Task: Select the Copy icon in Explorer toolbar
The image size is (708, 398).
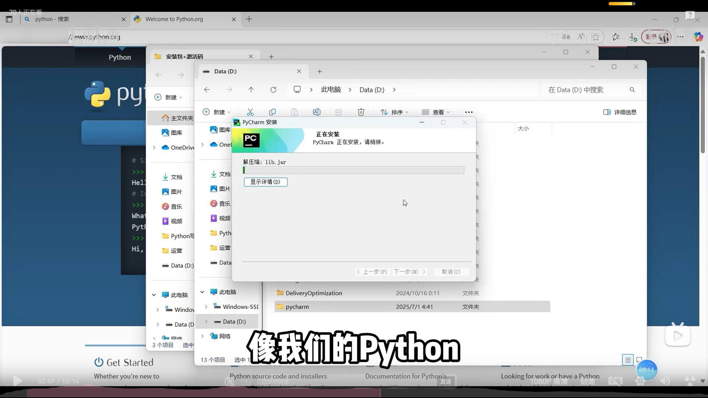Action: point(273,112)
